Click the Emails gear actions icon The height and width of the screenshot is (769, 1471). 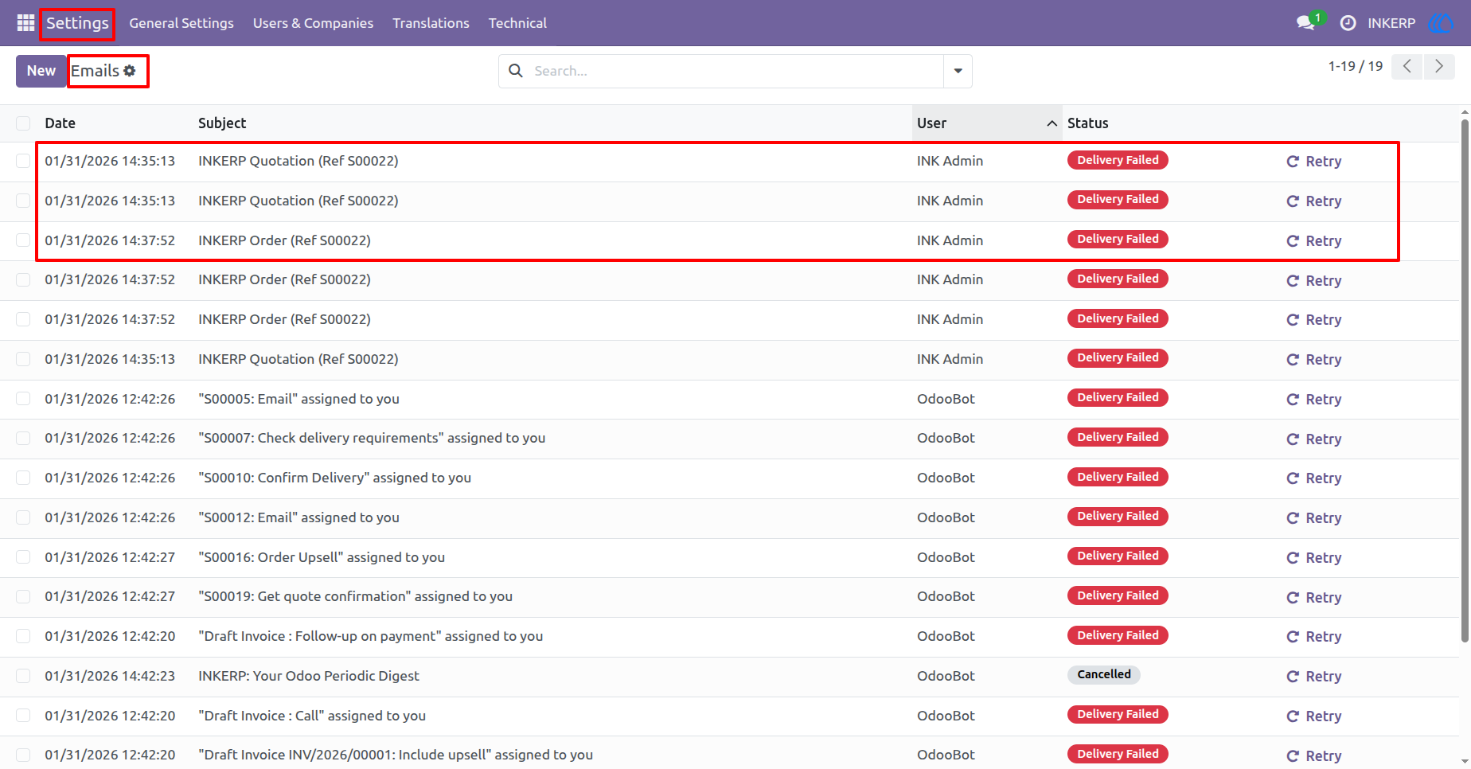130,71
